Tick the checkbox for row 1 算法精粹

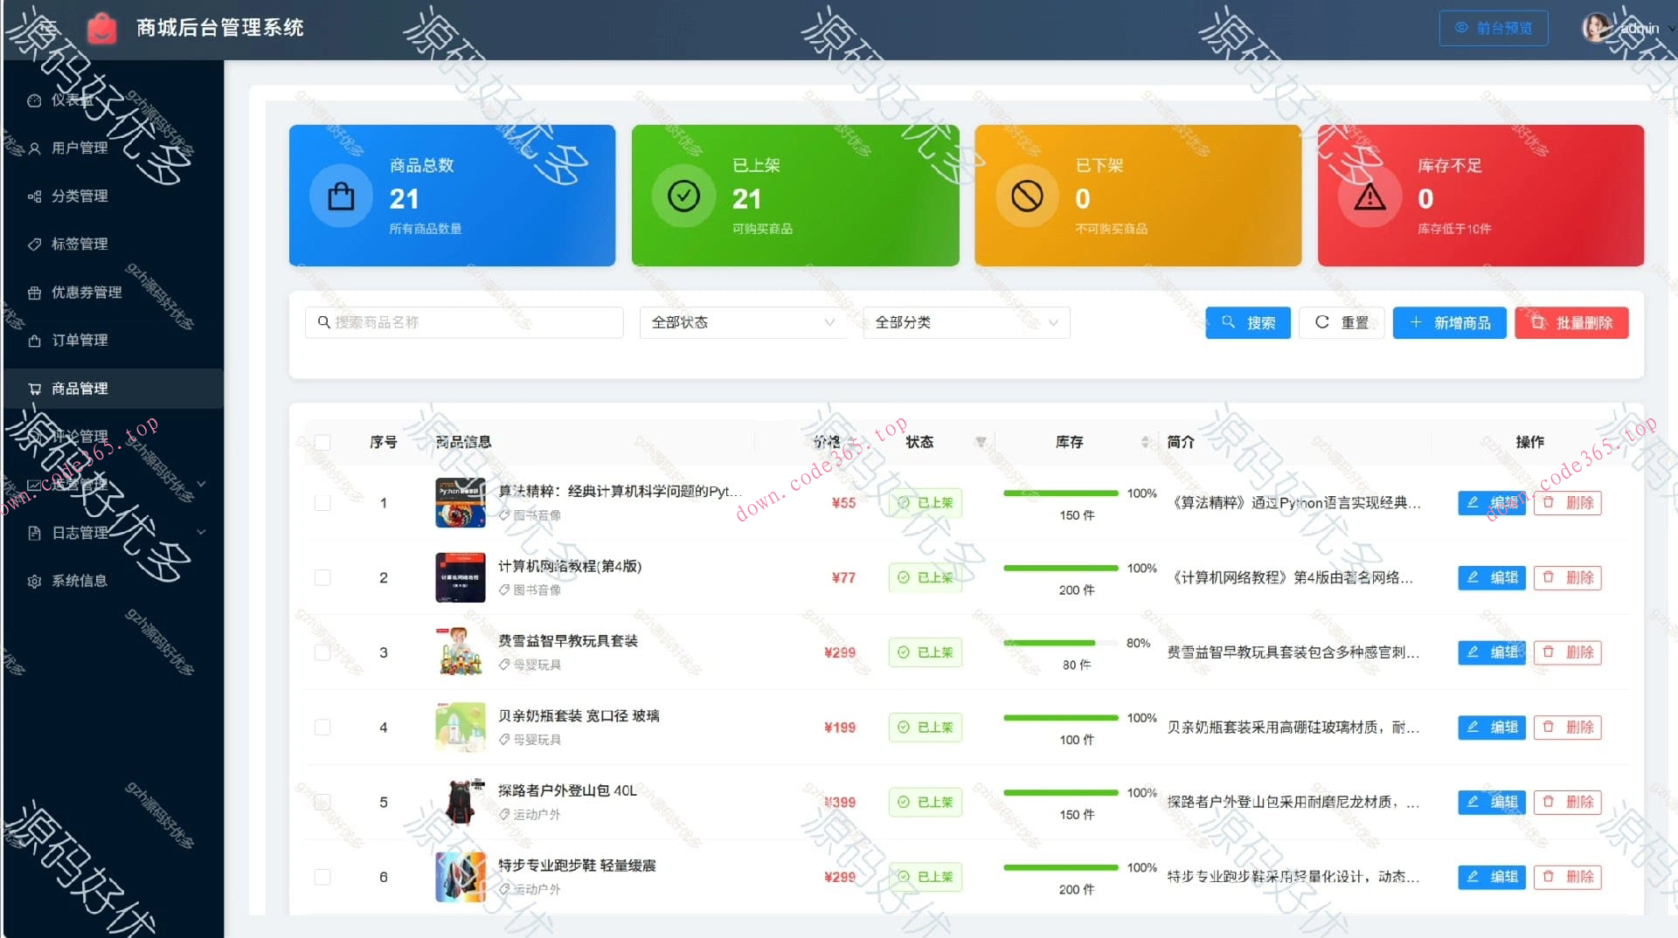click(322, 502)
